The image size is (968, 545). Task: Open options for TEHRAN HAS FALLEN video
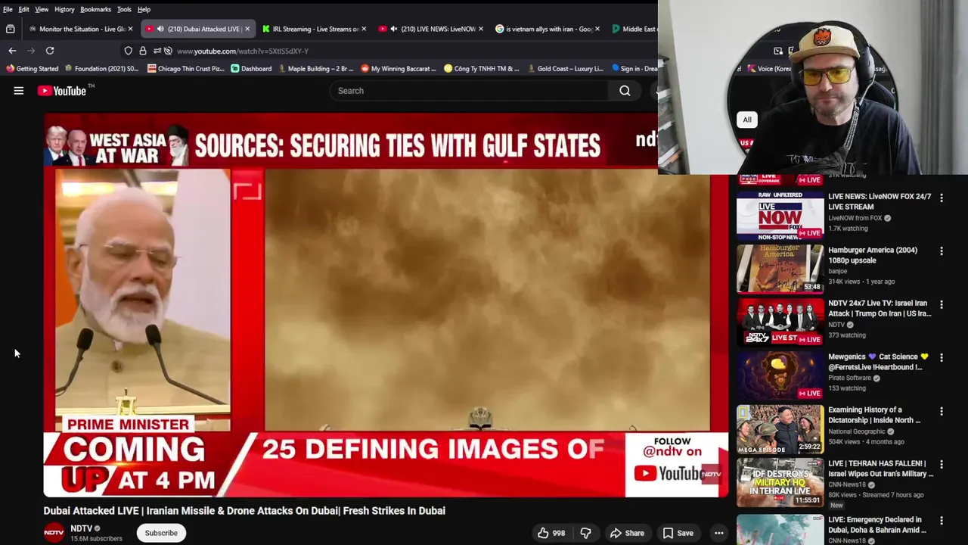click(x=942, y=465)
